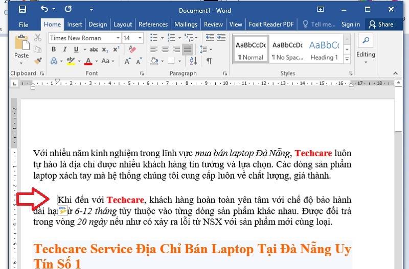Copy the selection
This screenshot has height=269, width=409.
click(38, 49)
